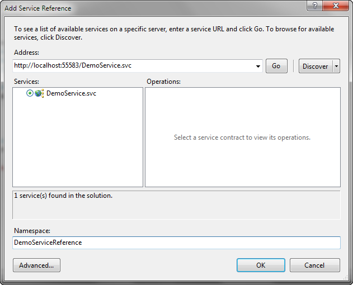Click blank area below DemoService.svc in Services
The width and height of the screenshot is (353, 285).
tap(77, 145)
